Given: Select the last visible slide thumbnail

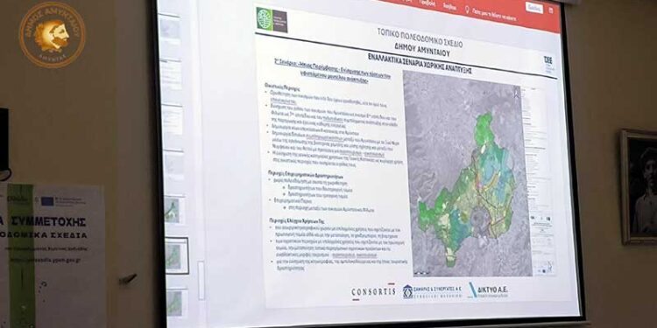Looking at the screenshot, I should tap(177, 303).
